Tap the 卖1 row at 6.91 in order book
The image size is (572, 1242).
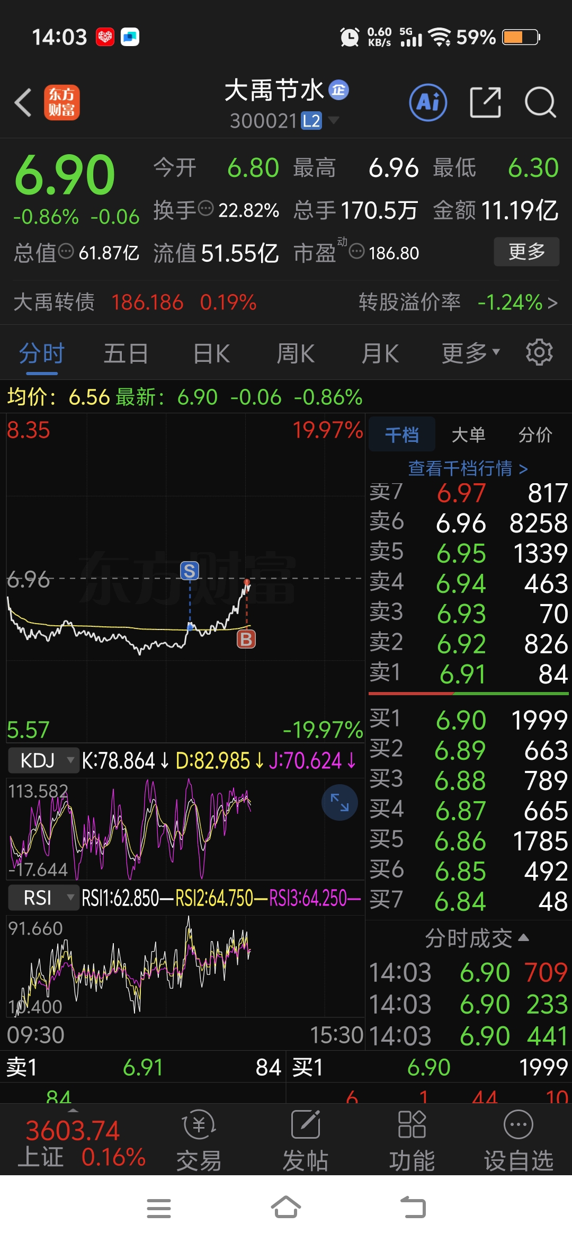click(x=469, y=674)
